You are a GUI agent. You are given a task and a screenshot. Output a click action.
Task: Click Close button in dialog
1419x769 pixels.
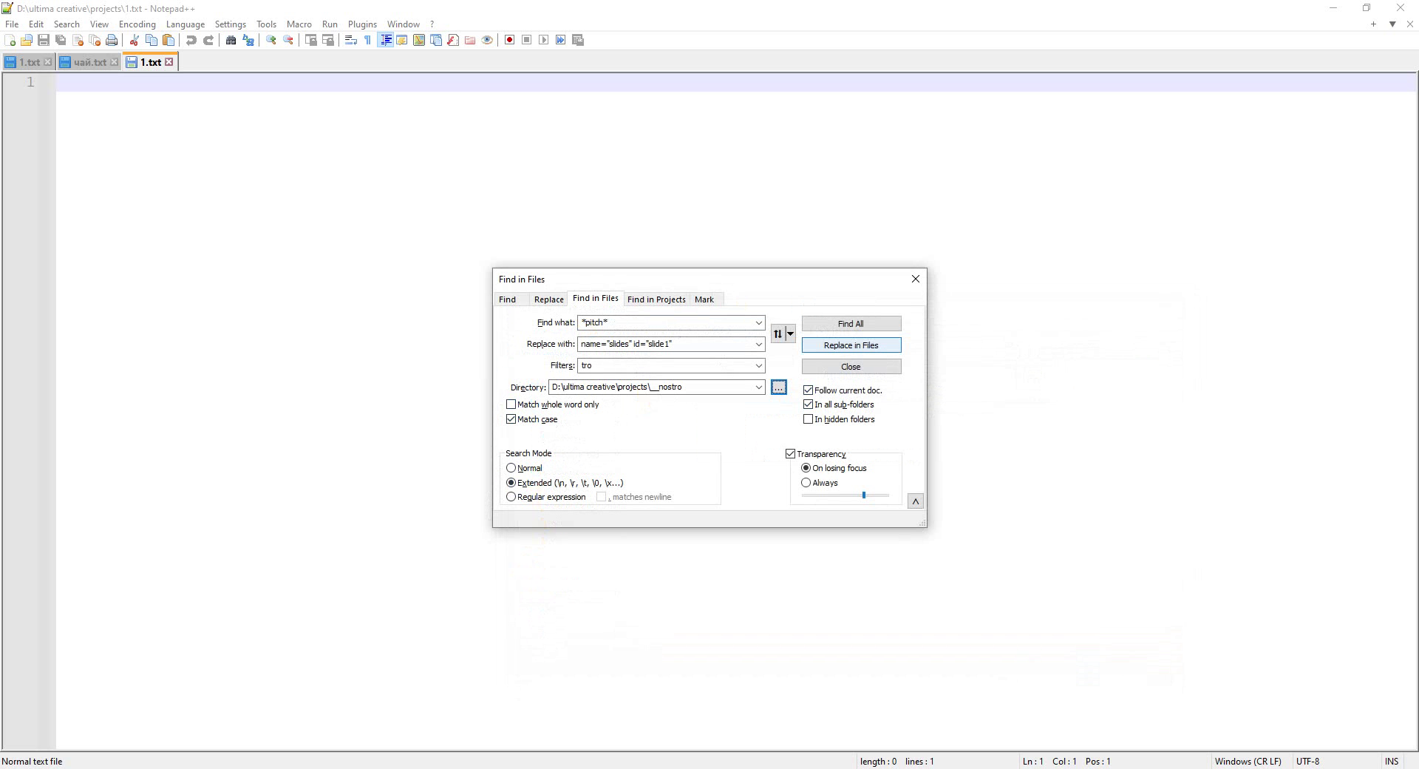pos(851,367)
